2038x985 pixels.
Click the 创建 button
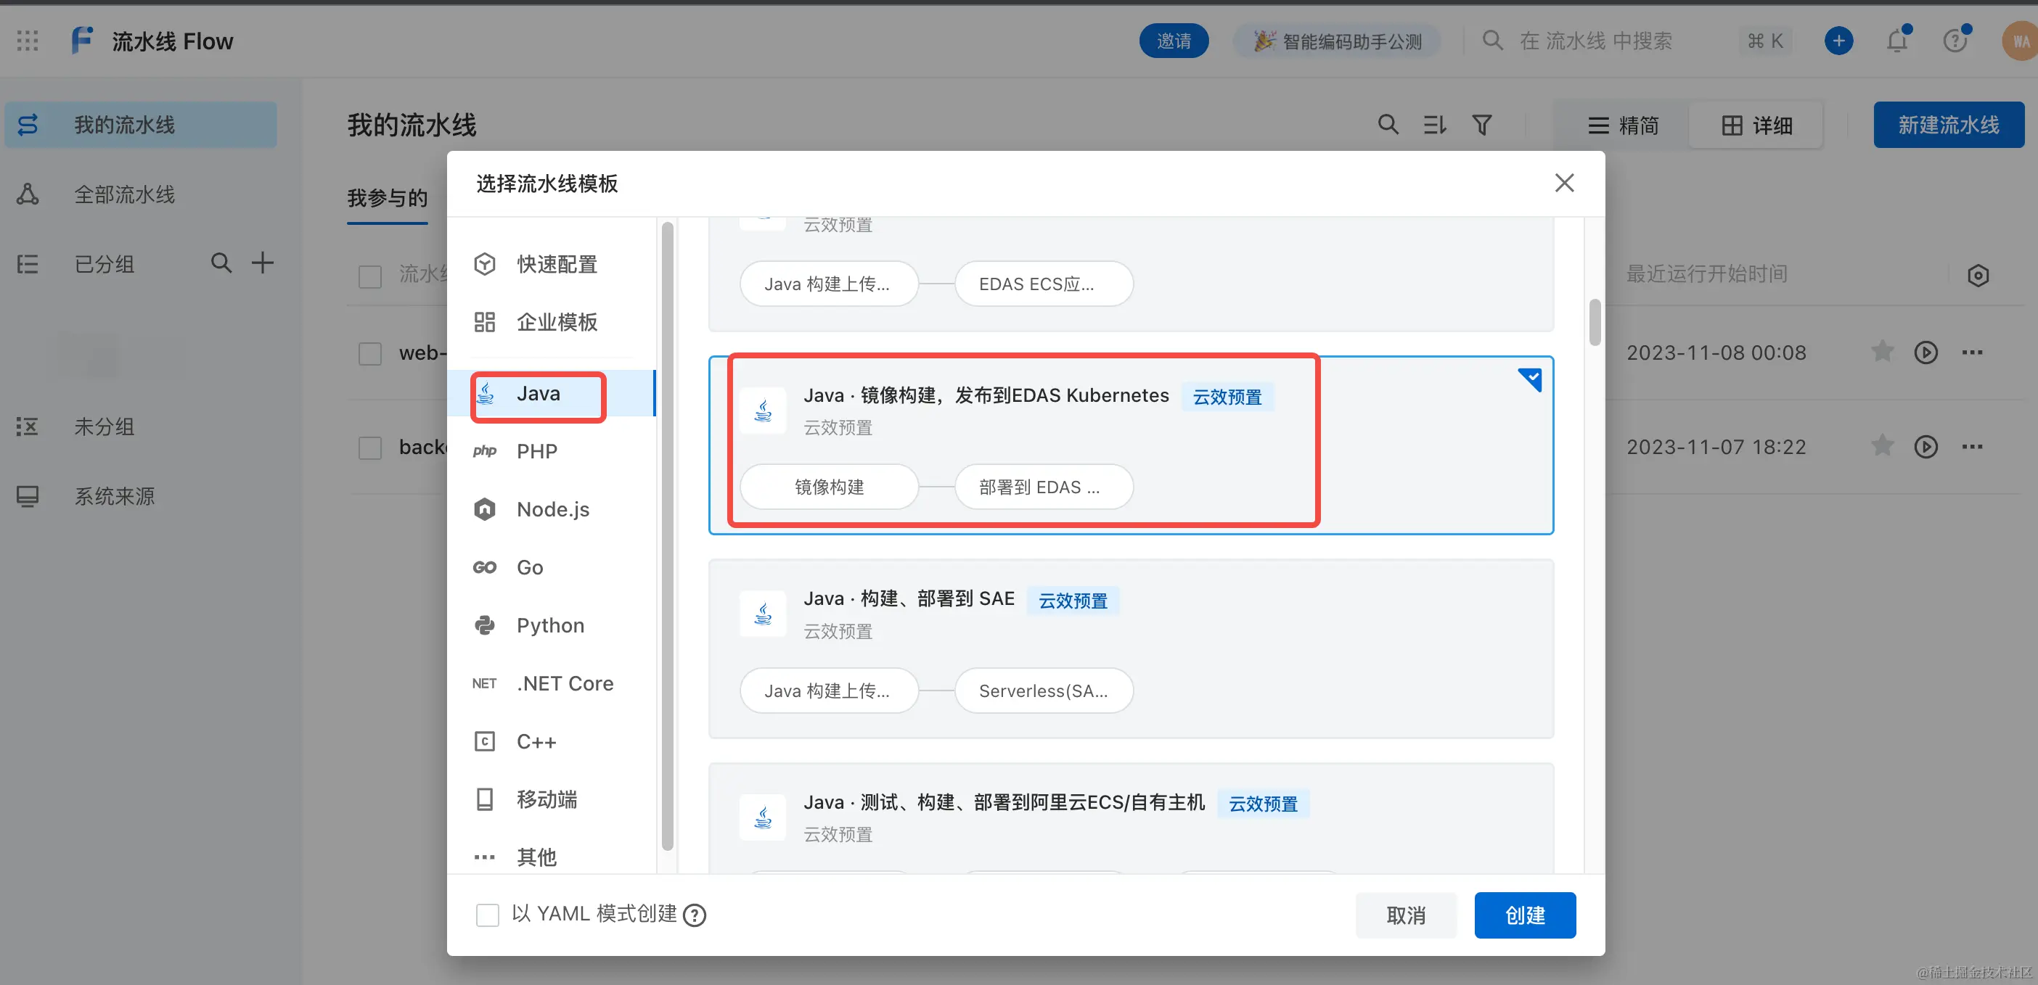point(1523,915)
